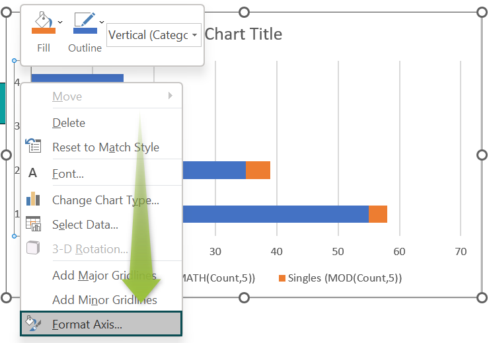Click the orange Singles legend color swatch
Image resolution: width=489 pixels, height=343 pixels.
point(282,278)
